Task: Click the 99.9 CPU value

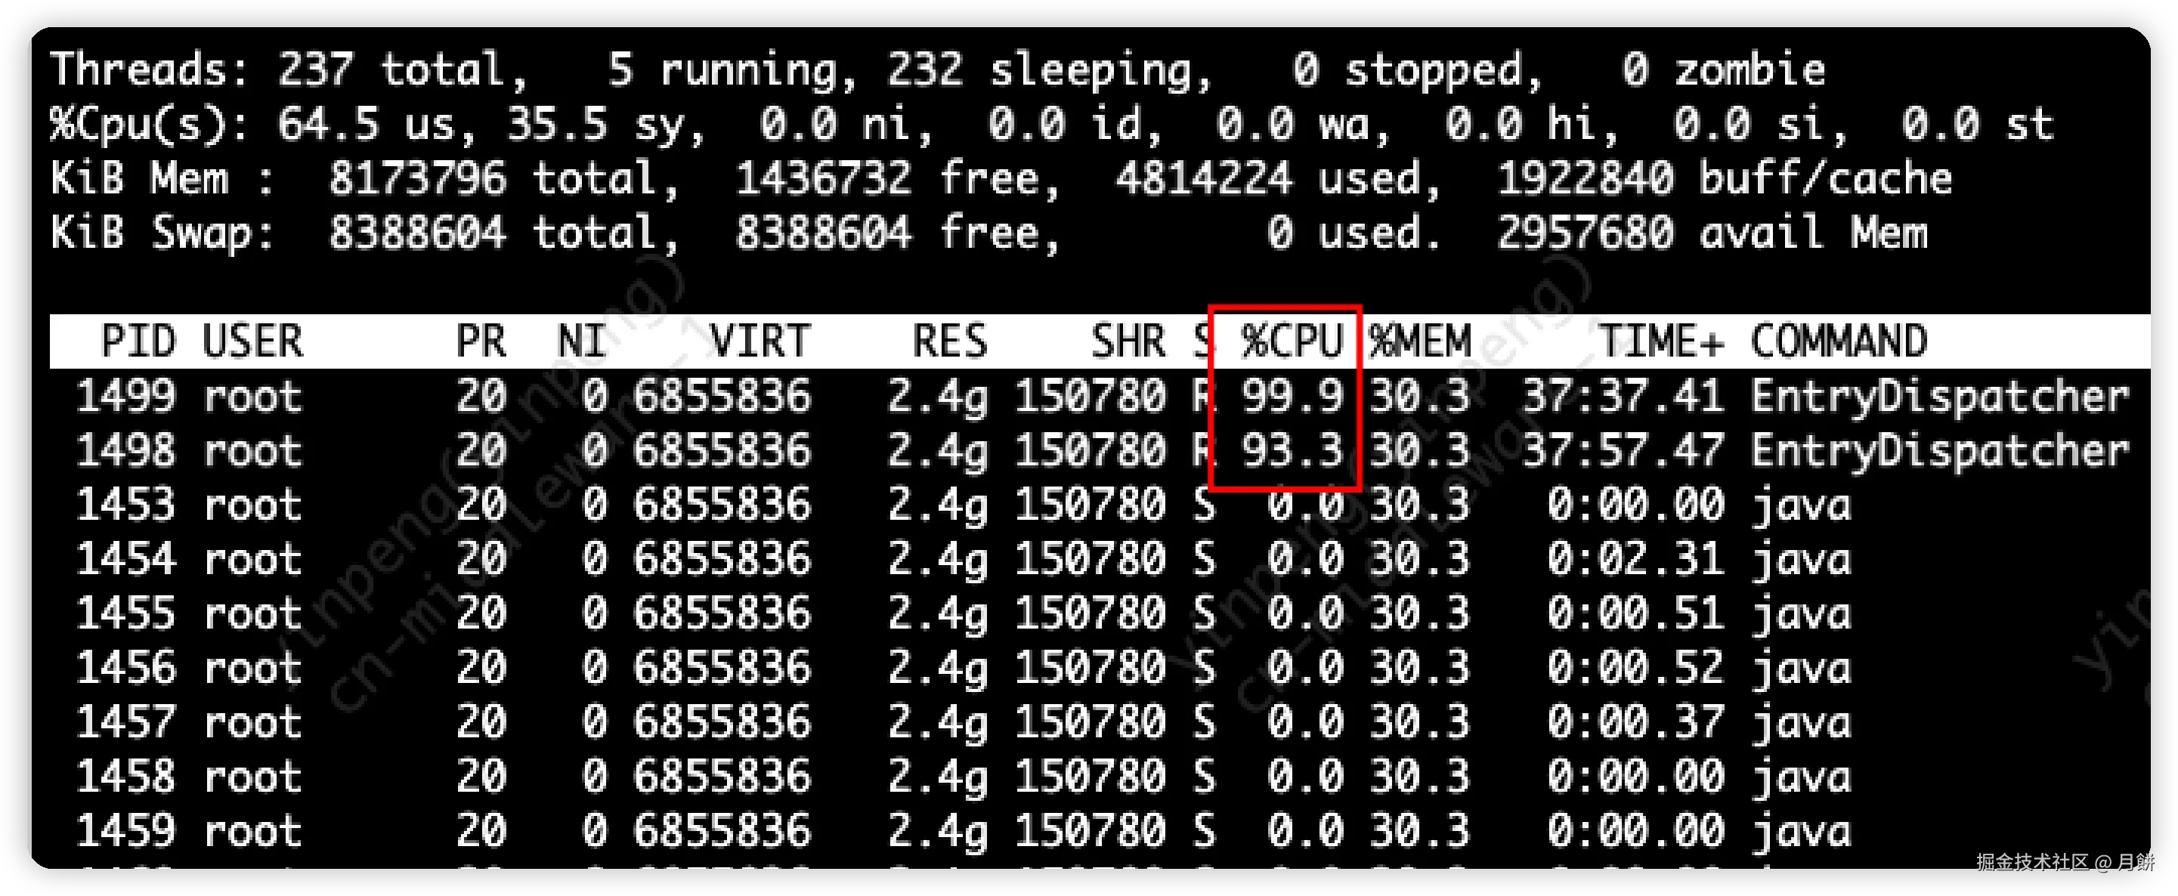Action: pyautogui.click(x=1291, y=397)
